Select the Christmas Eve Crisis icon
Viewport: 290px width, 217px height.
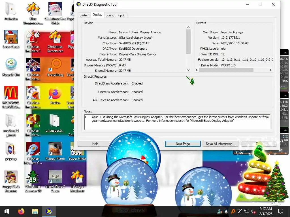(x=55, y=13)
